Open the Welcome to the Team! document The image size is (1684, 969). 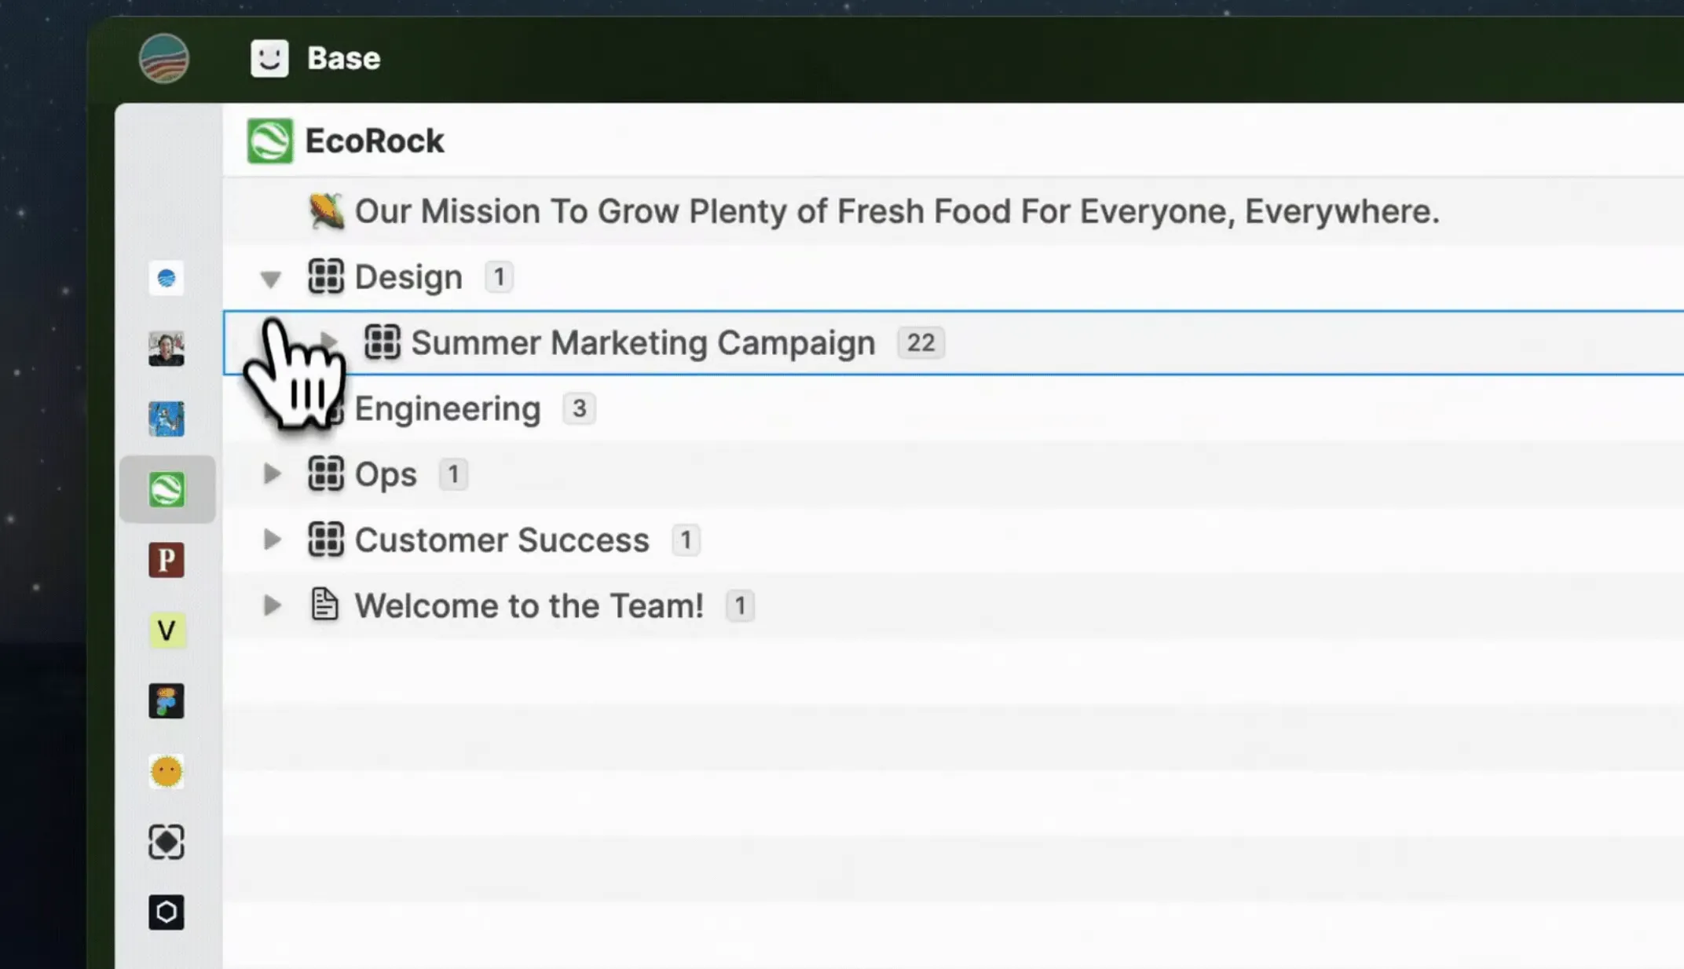tap(529, 605)
